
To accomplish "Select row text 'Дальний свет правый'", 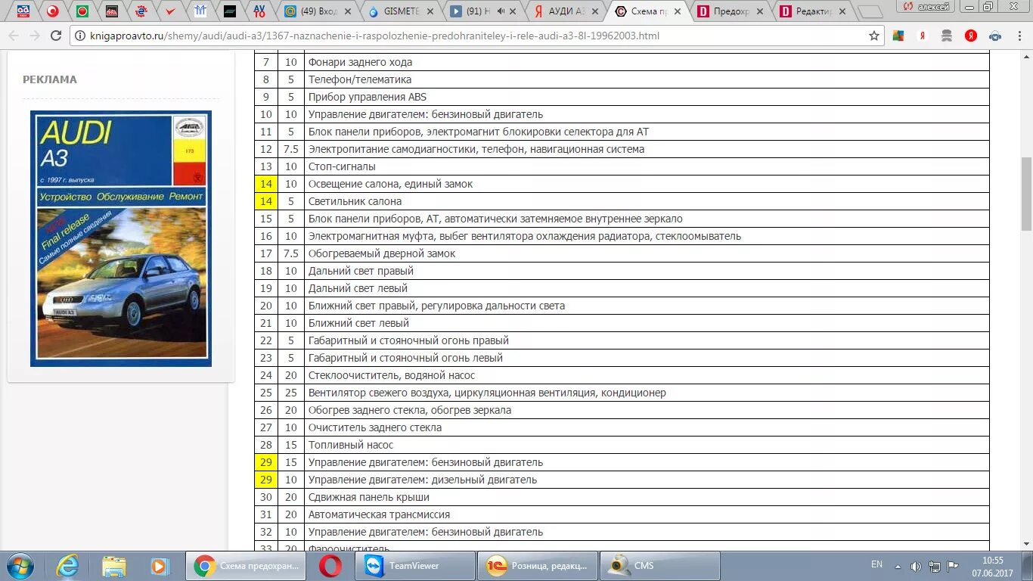I will pos(361,271).
